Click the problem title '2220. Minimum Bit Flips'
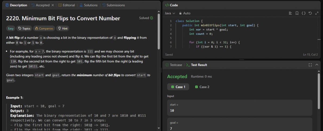323x131 pixels. (63, 18)
